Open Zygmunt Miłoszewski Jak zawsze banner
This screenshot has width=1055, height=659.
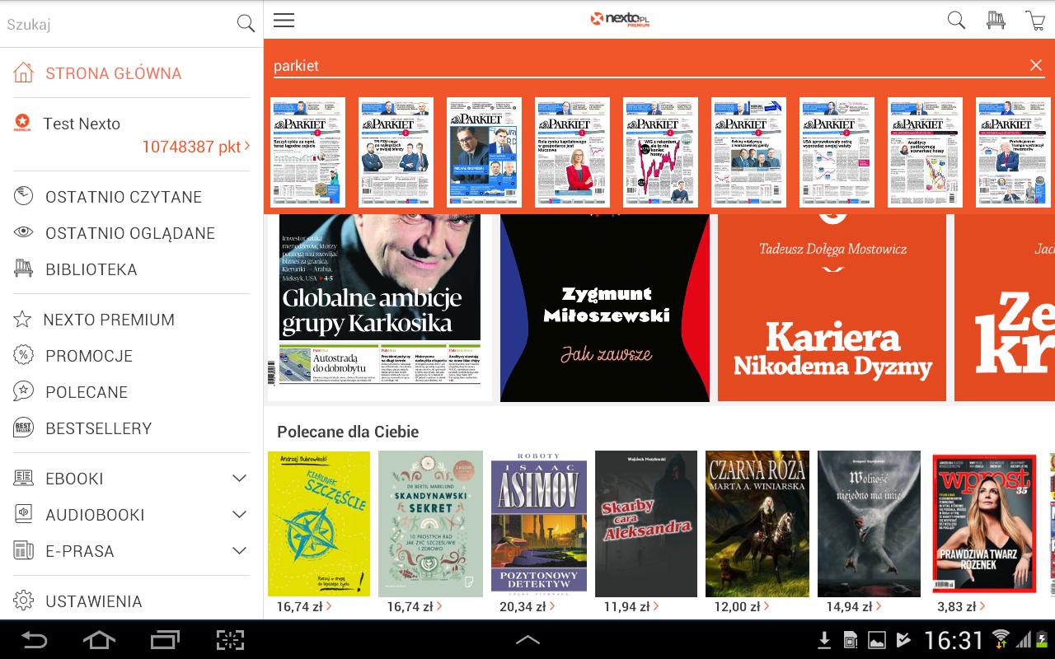coord(604,308)
